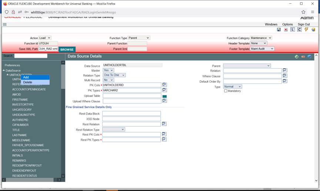This screenshot has width=320, height=191.
Task: Open the Footer Template dropdown
Action: 262,49
